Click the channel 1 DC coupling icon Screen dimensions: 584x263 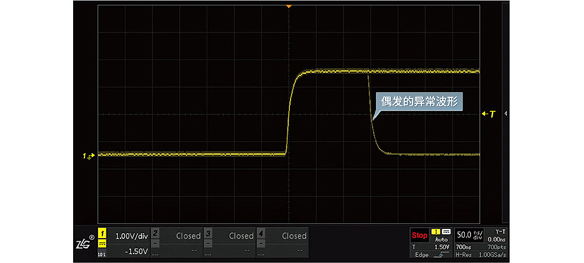[102, 245]
